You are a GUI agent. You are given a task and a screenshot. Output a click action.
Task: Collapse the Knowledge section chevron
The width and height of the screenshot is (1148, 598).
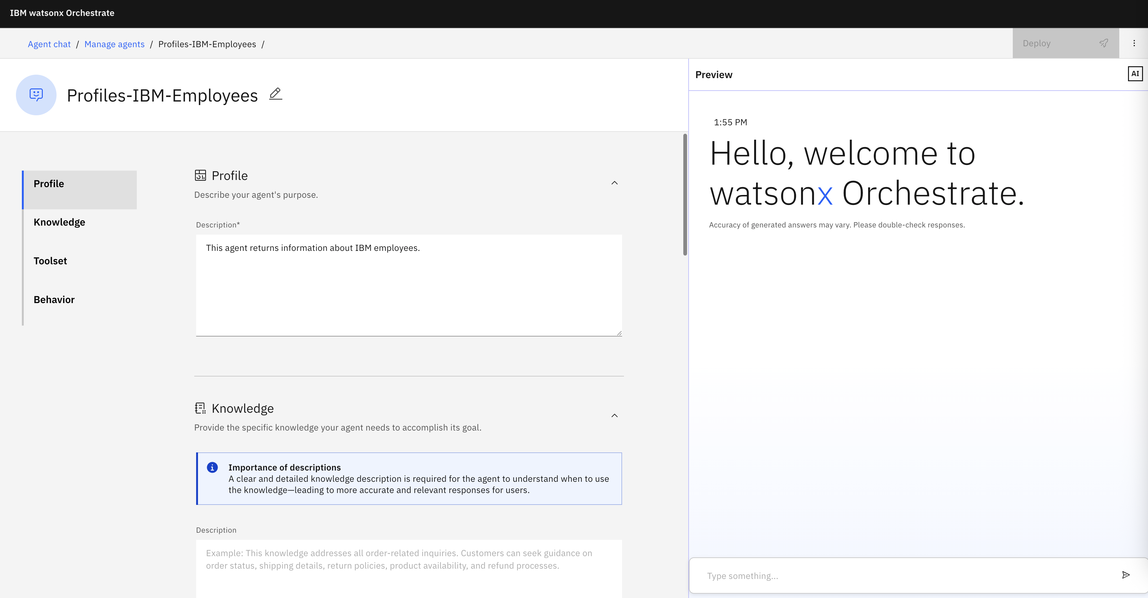(x=614, y=416)
